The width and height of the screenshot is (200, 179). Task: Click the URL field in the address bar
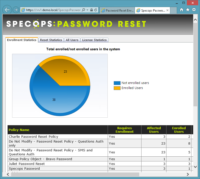[x=53, y=10]
